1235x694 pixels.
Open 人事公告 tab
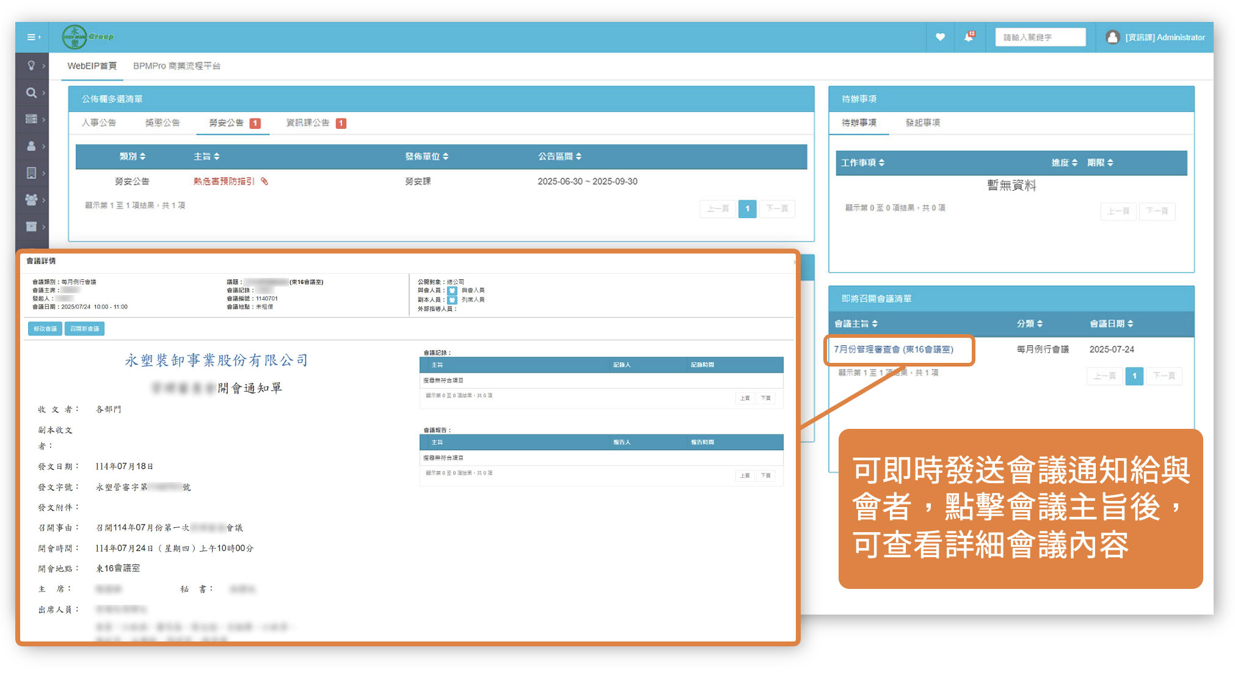click(x=99, y=123)
